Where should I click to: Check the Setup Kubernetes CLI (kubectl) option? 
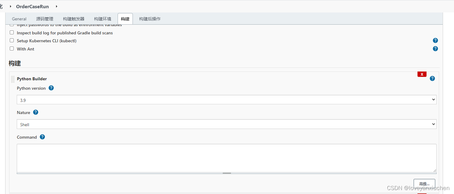click(12, 40)
